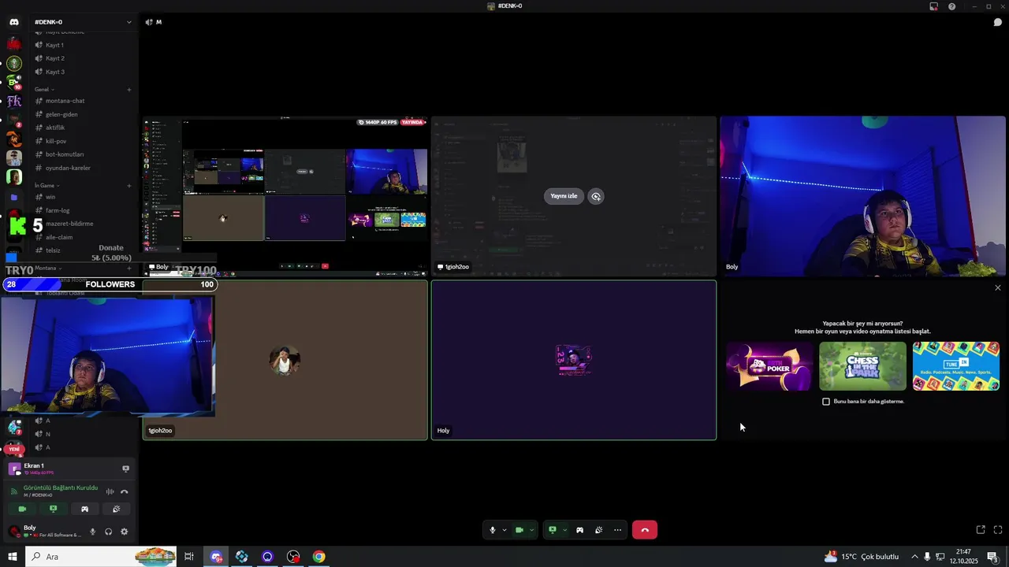Collapse the Montana category
Viewport: 1009px width, 567px height.
point(47,268)
